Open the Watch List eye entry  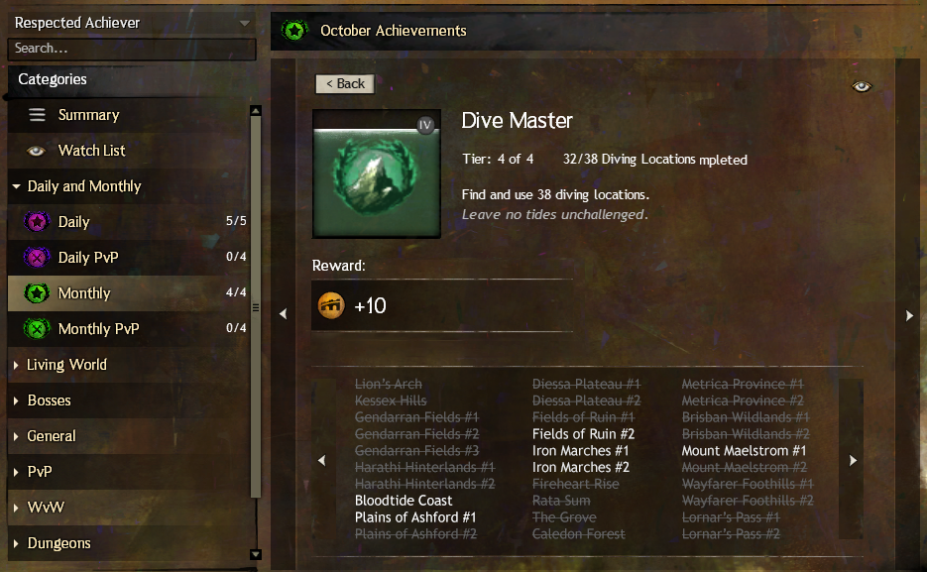36,151
